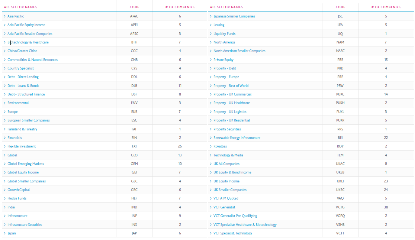Select the Debt - Direct Lending link
The width and height of the screenshot is (415, 240).
coord(23,77)
